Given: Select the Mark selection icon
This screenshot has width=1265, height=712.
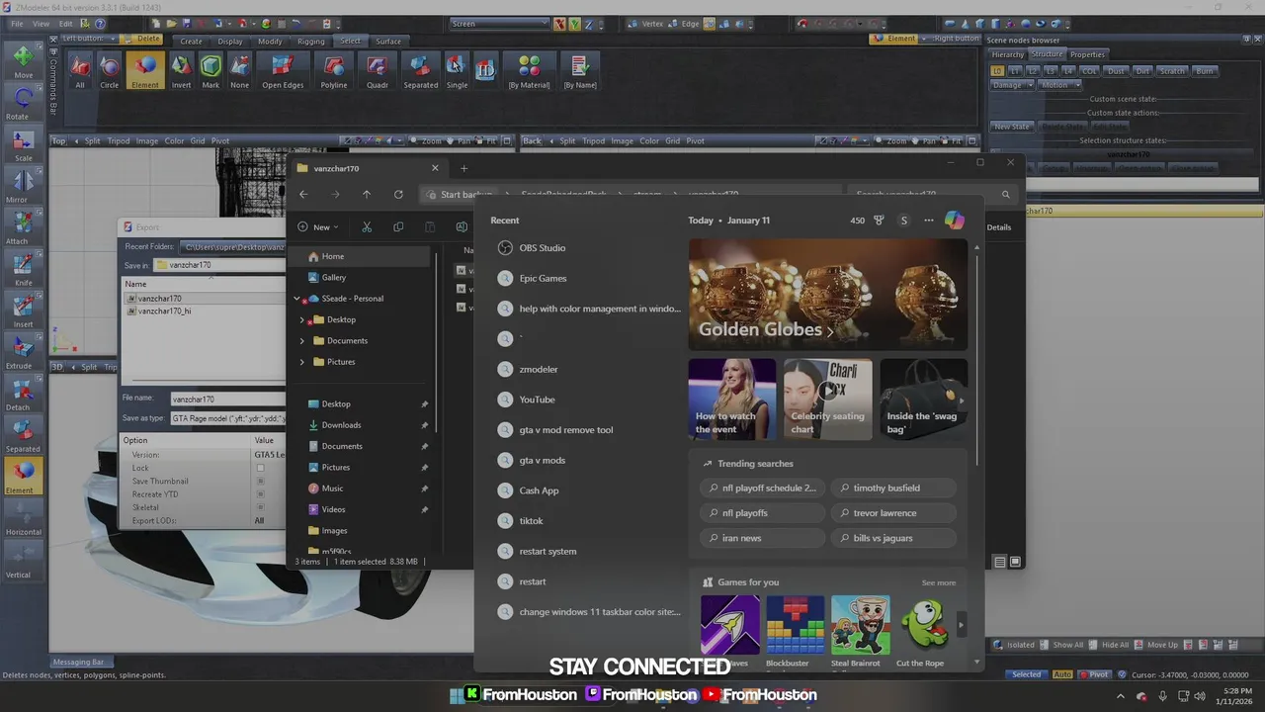Looking at the screenshot, I should click(x=211, y=71).
